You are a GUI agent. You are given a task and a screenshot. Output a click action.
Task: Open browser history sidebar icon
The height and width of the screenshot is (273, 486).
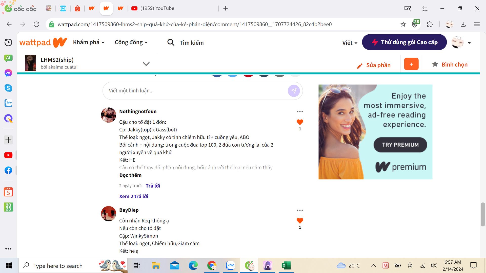coord(8,42)
